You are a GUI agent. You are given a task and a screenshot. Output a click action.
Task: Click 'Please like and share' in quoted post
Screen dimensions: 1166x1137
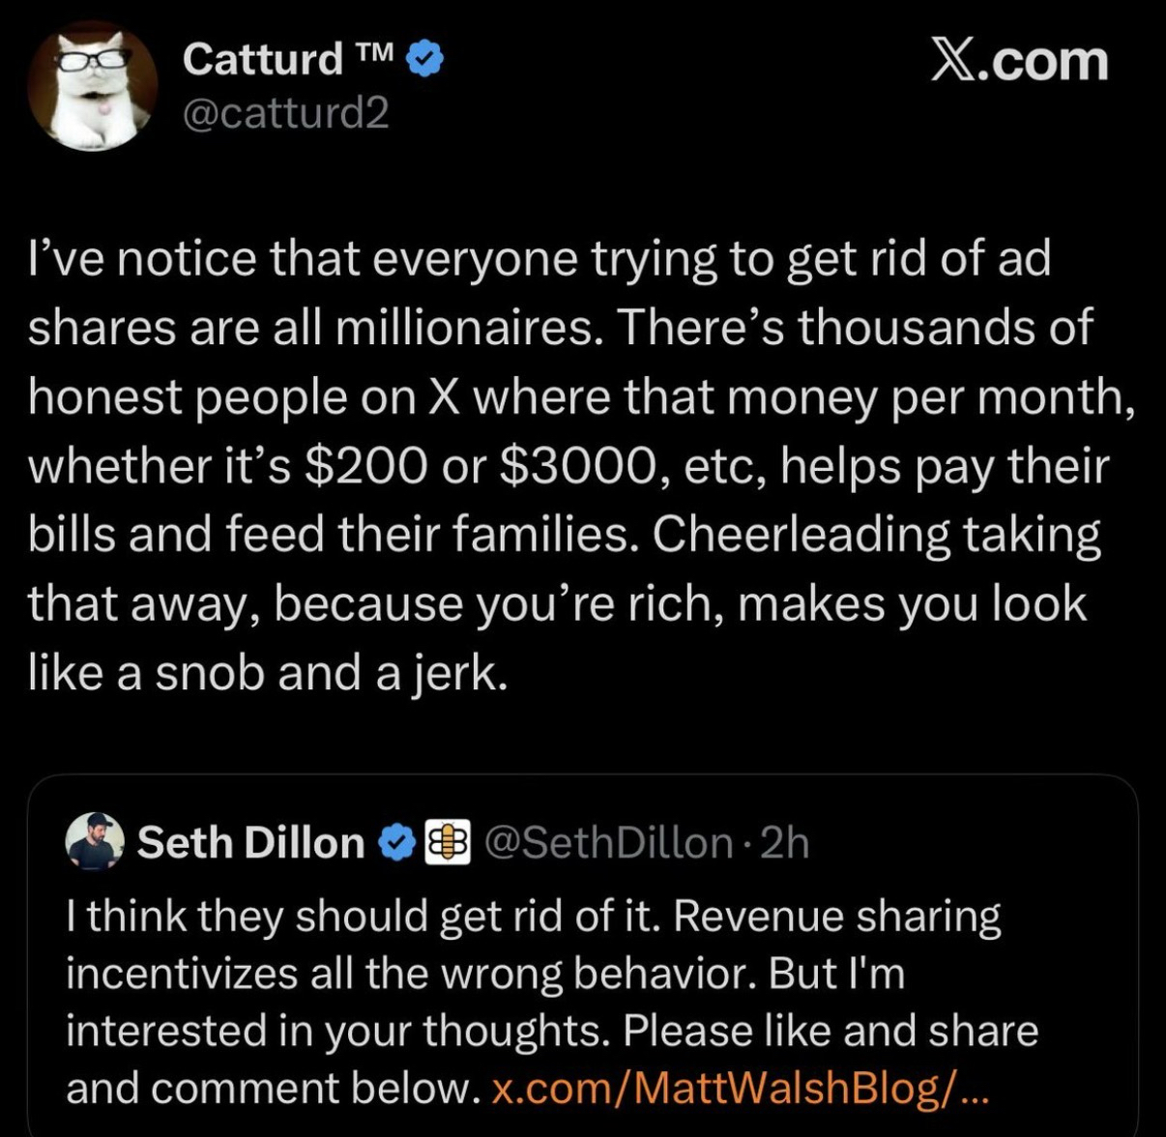(x=830, y=1031)
